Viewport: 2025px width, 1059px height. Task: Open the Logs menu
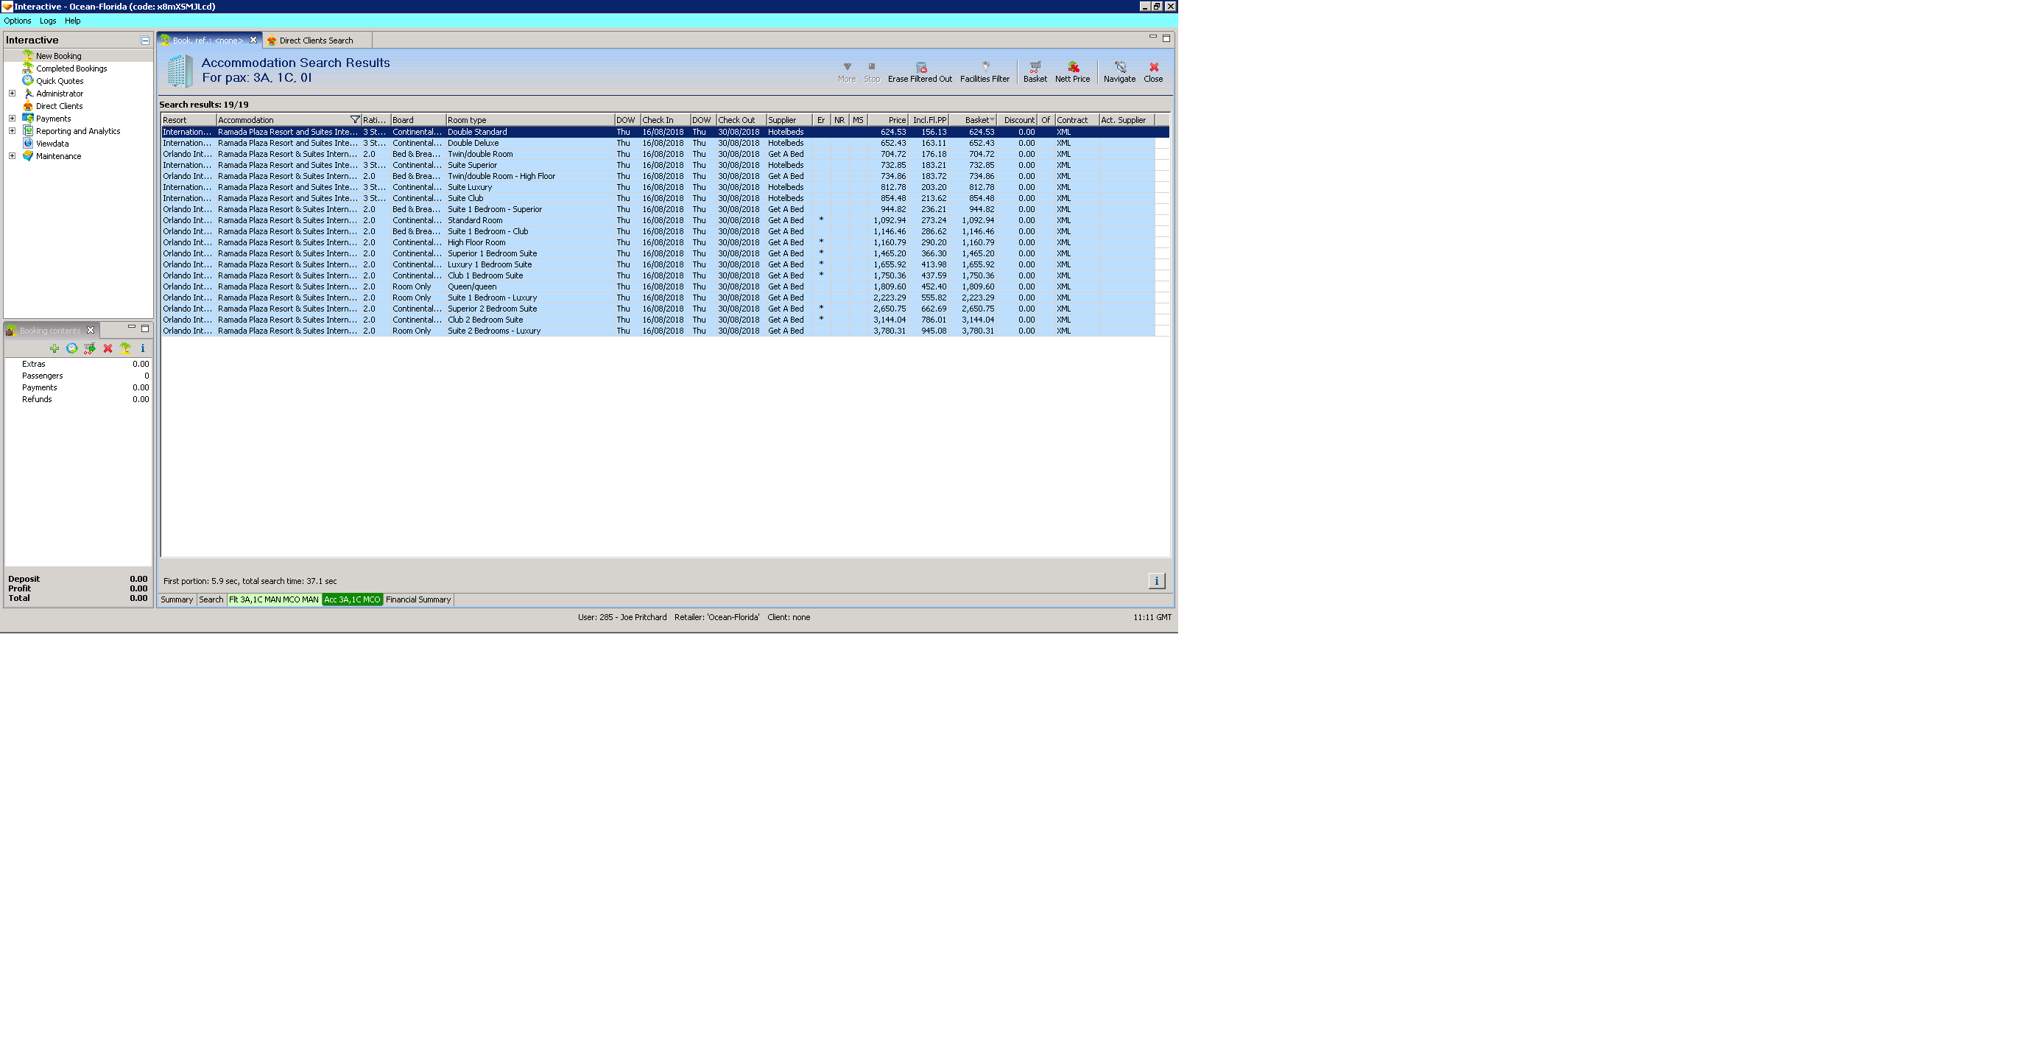(x=47, y=21)
